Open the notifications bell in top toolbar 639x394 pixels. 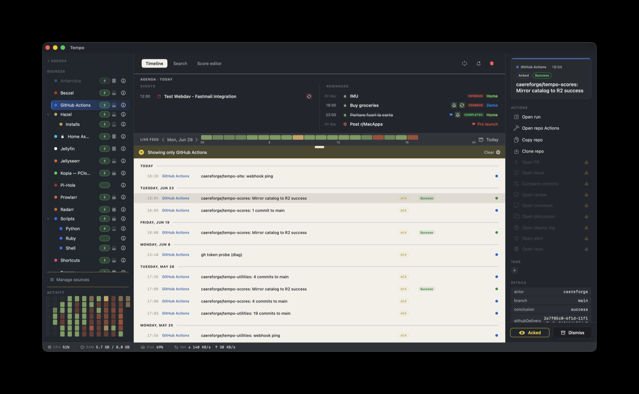478,64
